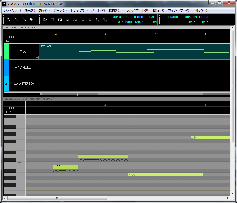This screenshot has width=237, height=203.
Task: Select the eraser tool
Action: pyautogui.click(x=32, y=20)
